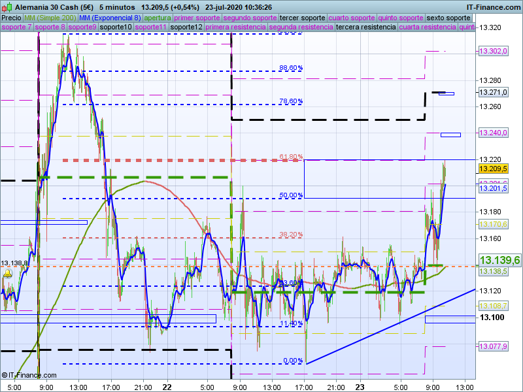This screenshot has width=523, height=392.
Task: Select the green 13.139,6 price label
Action: 499,260
